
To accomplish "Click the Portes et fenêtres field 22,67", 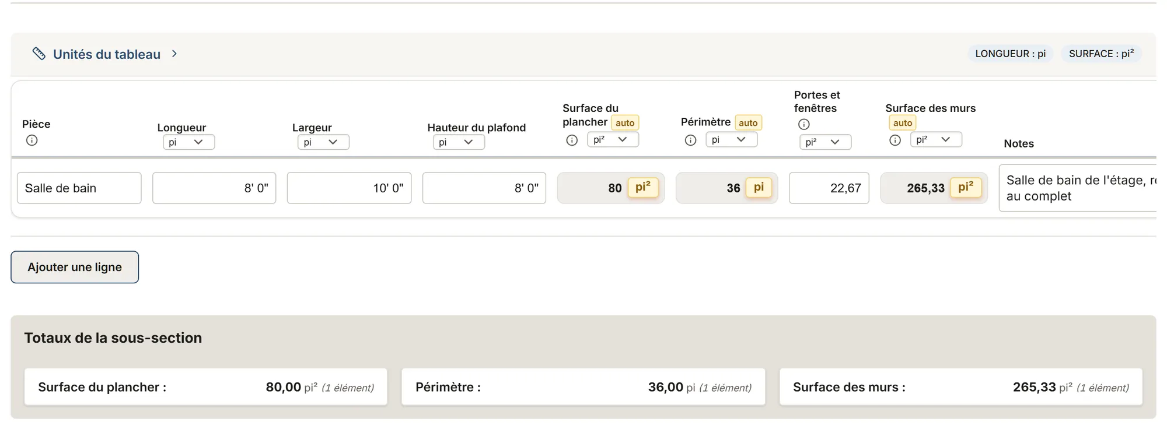I will [829, 188].
